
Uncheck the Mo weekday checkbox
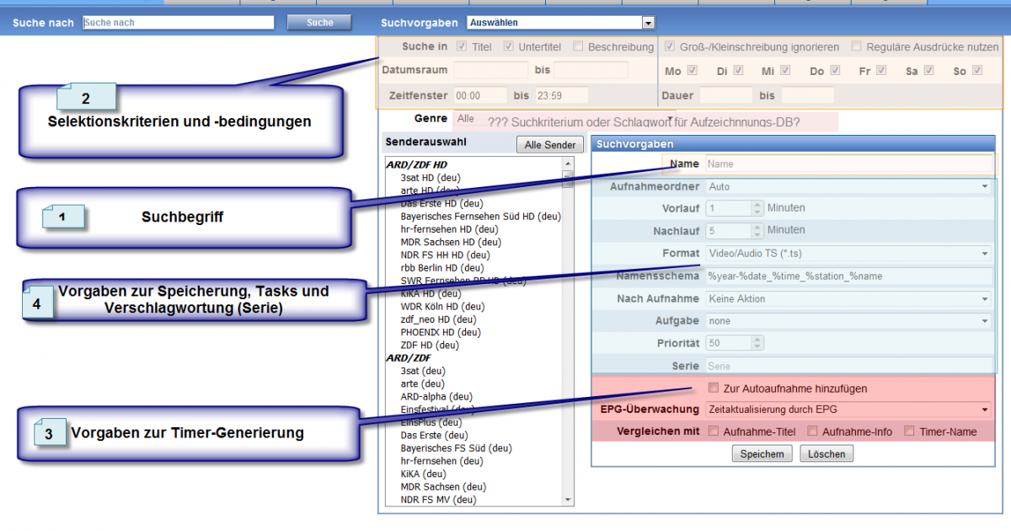[x=693, y=71]
